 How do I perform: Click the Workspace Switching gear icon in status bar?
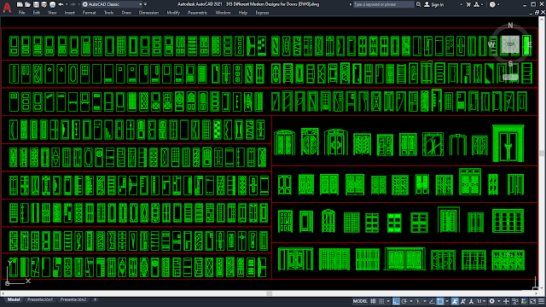491,301
